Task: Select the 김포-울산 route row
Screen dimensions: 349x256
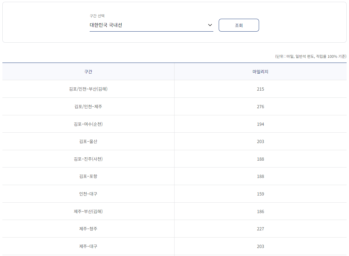Action: pyautogui.click(x=88, y=141)
